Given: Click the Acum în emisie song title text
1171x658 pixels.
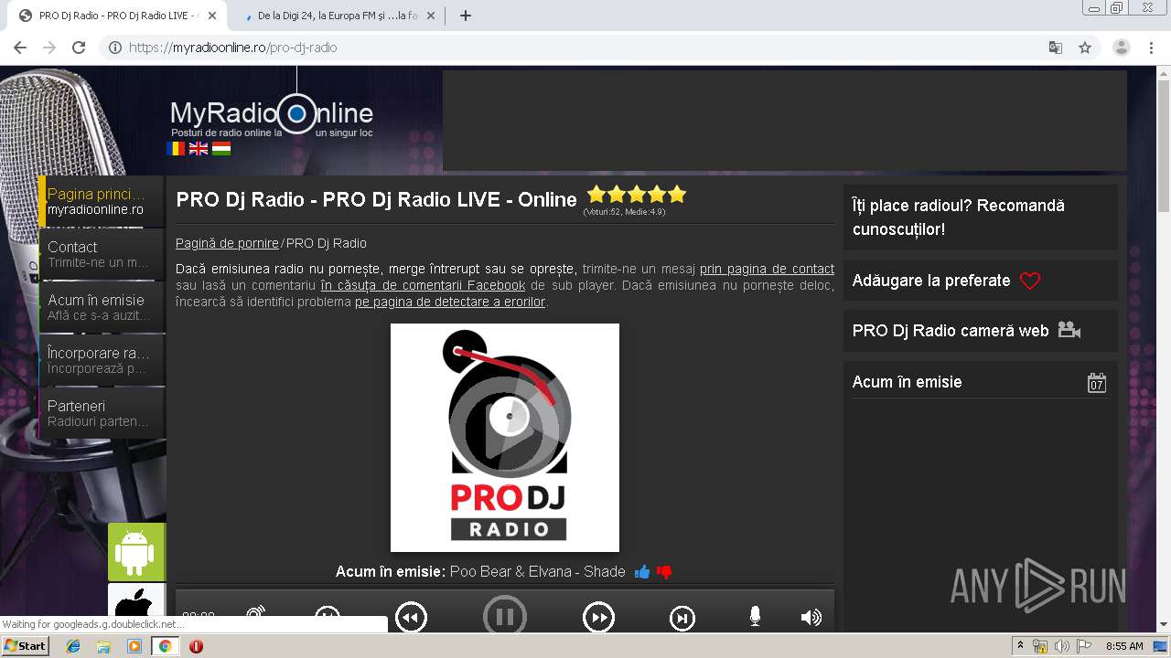Looking at the screenshot, I should tap(537, 572).
